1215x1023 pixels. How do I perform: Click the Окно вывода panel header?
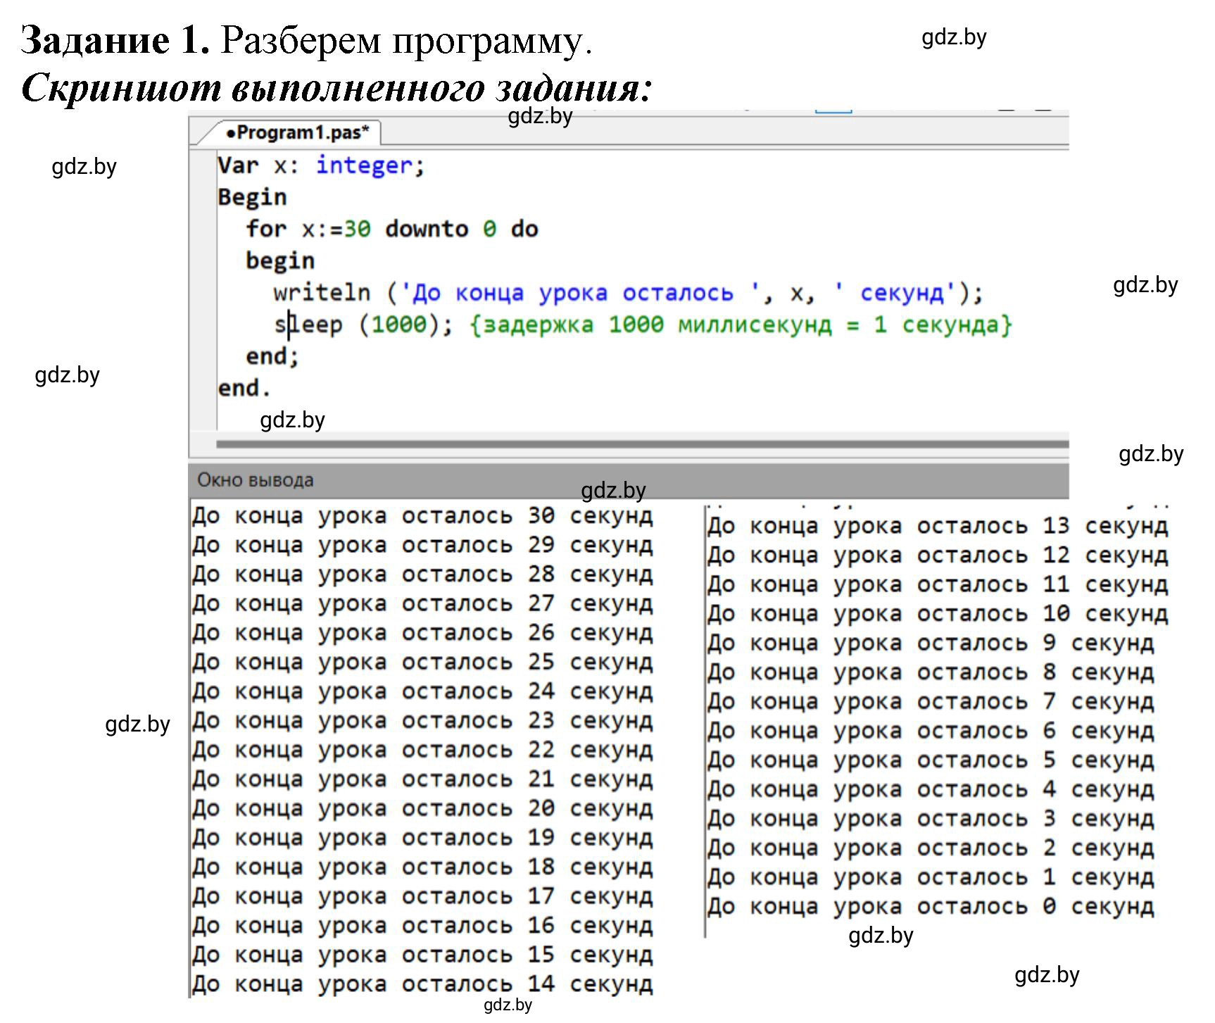629,480
